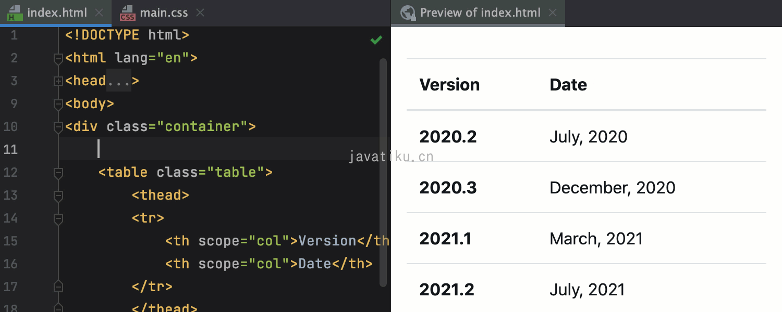Switch to the main.css editor tab

(x=164, y=13)
